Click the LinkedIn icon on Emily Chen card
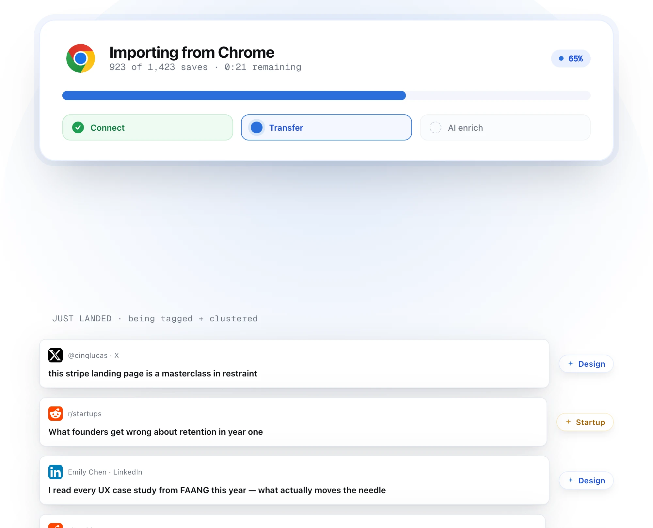The width and height of the screenshot is (653, 528). tap(56, 472)
